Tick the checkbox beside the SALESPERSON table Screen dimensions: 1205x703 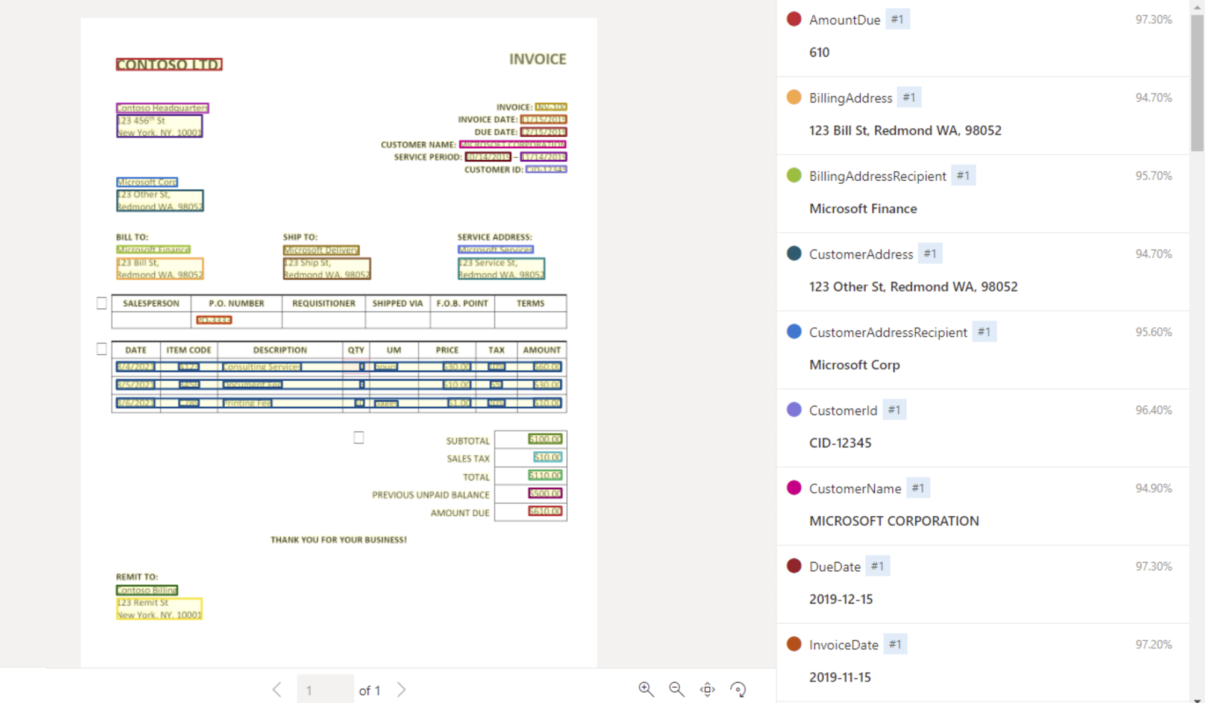click(102, 303)
